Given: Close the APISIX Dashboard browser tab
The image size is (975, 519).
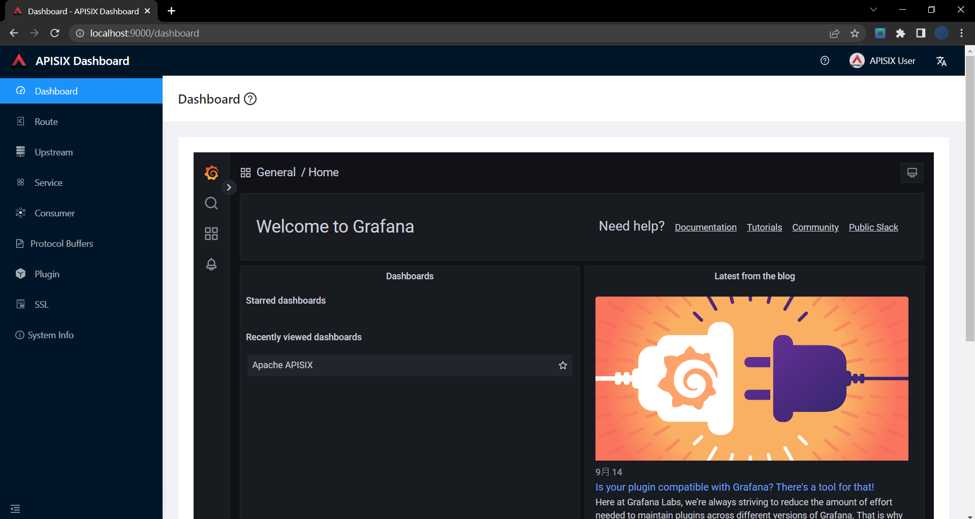Looking at the screenshot, I should (x=147, y=11).
